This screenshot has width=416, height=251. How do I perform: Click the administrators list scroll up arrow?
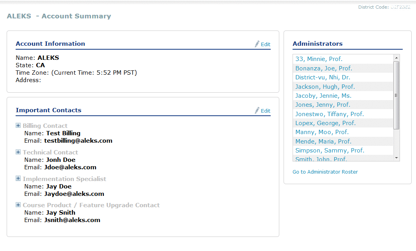pos(396,58)
